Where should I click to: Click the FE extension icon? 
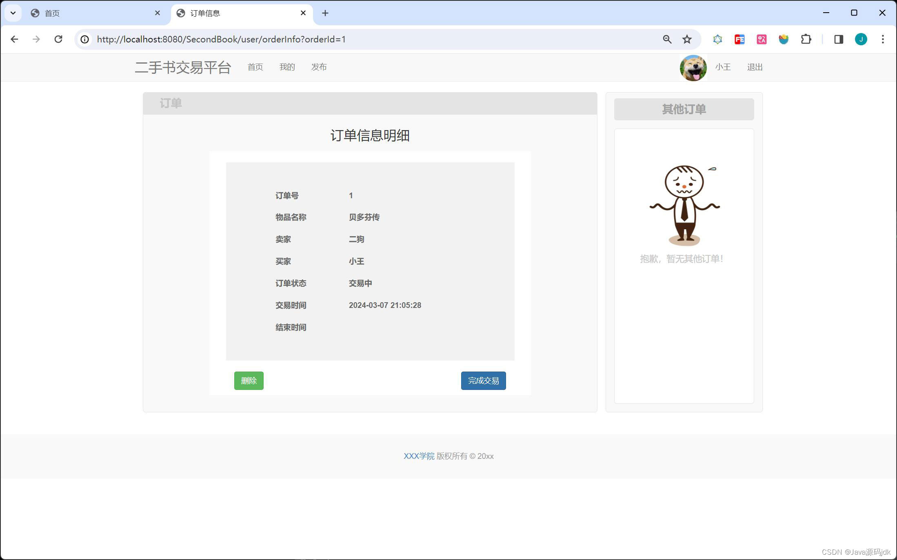pos(739,39)
